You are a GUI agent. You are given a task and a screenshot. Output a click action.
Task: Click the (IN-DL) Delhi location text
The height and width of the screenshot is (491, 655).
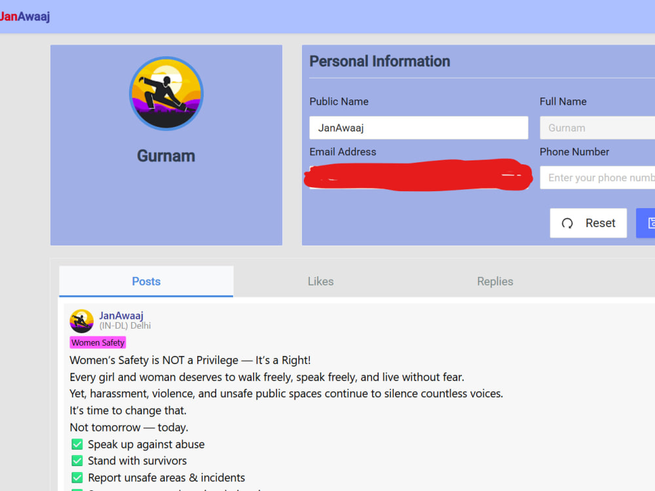pyautogui.click(x=125, y=325)
